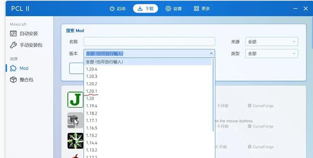
Task: Click the four-squares icon for 更多
Action: click(196, 9)
